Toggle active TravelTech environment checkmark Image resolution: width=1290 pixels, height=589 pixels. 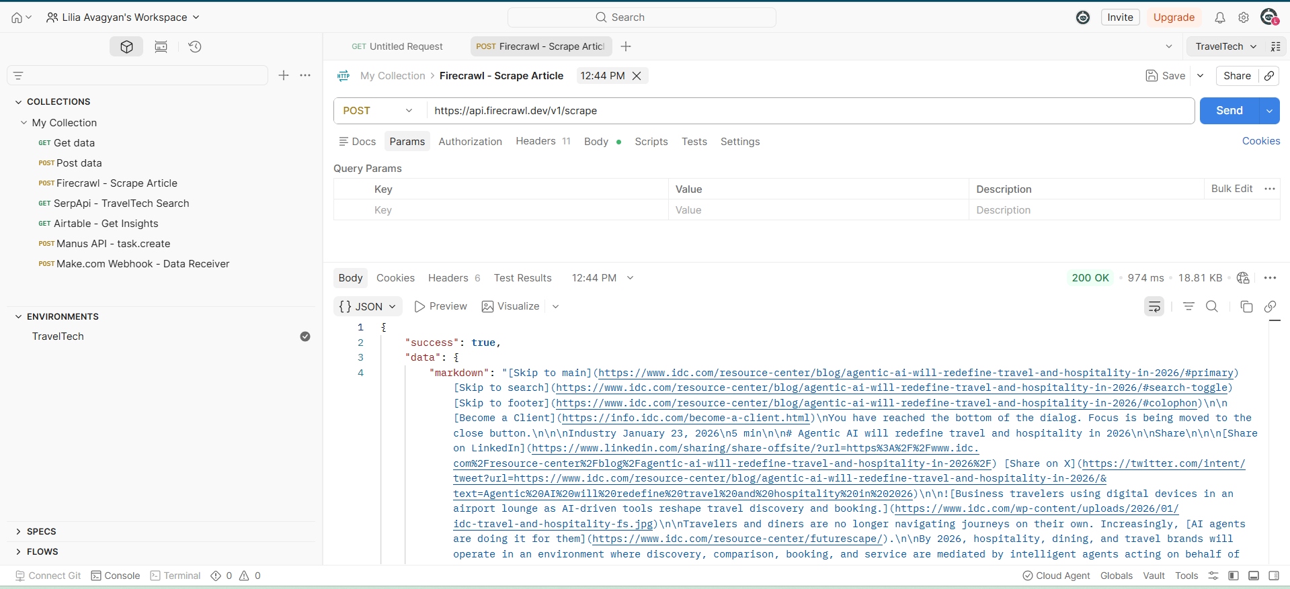point(305,336)
